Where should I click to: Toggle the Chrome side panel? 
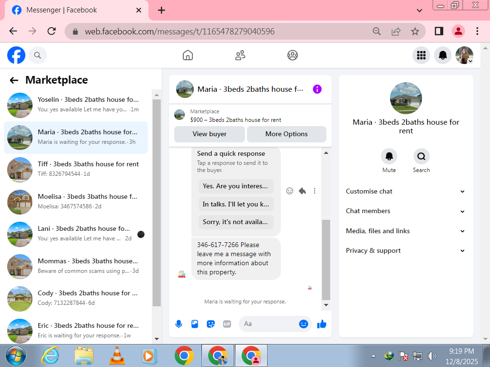click(439, 31)
